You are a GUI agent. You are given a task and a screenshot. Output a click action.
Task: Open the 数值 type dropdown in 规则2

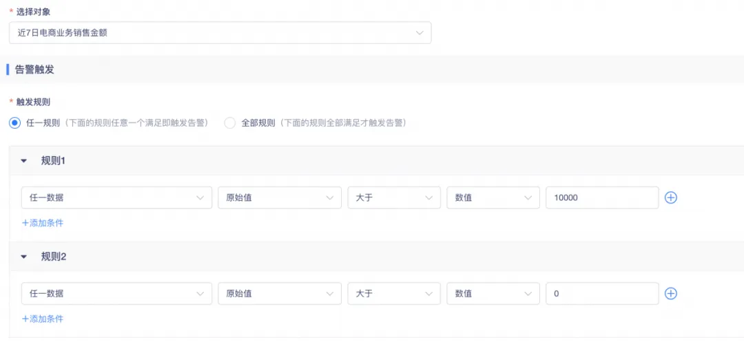493,293
